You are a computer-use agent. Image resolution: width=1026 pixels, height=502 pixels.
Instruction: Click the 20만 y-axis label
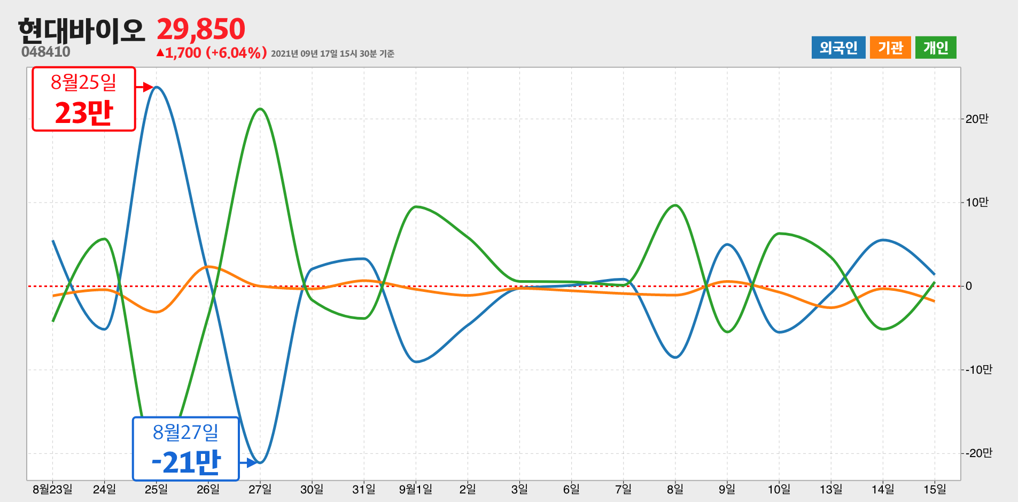977,119
